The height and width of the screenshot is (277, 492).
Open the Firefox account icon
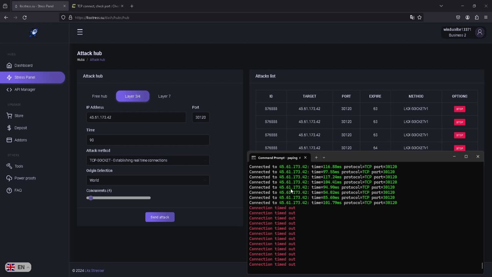[x=467, y=17]
